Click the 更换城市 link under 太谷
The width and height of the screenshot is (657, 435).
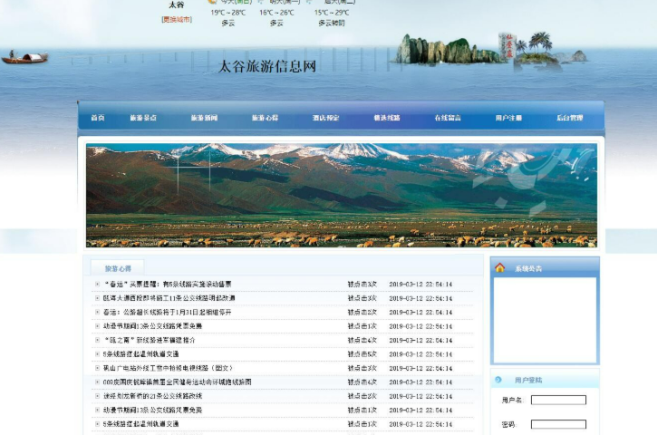click(x=177, y=19)
